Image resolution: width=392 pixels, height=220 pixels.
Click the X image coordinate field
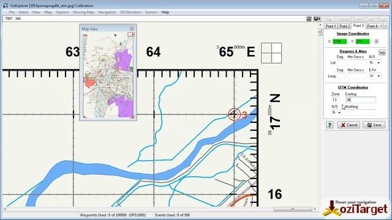point(339,42)
